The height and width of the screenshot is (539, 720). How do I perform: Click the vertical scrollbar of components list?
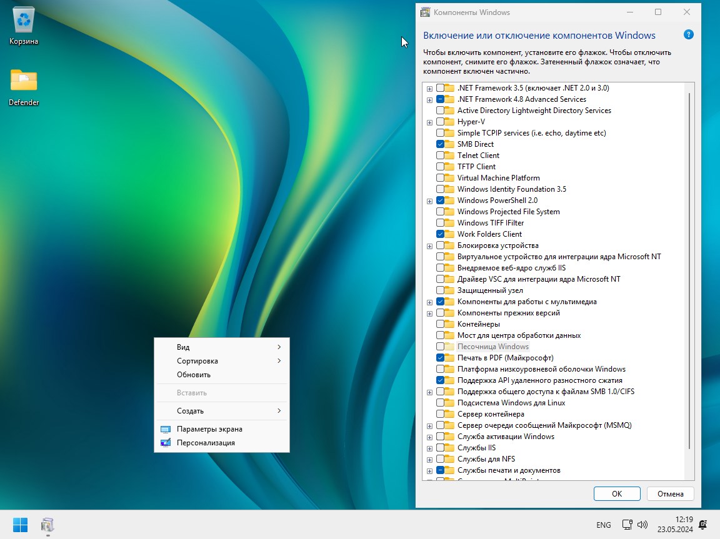tap(689, 270)
